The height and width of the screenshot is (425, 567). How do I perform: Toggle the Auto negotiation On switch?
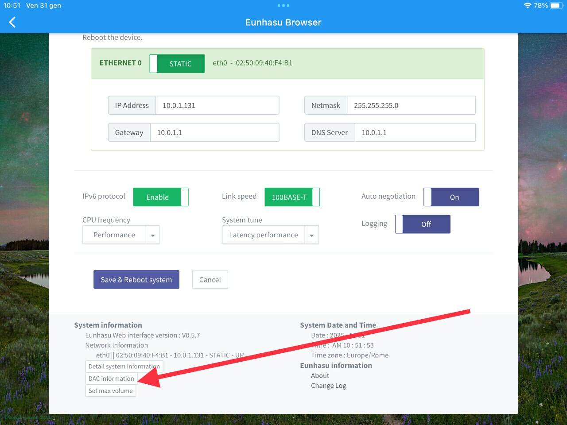(451, 197)
